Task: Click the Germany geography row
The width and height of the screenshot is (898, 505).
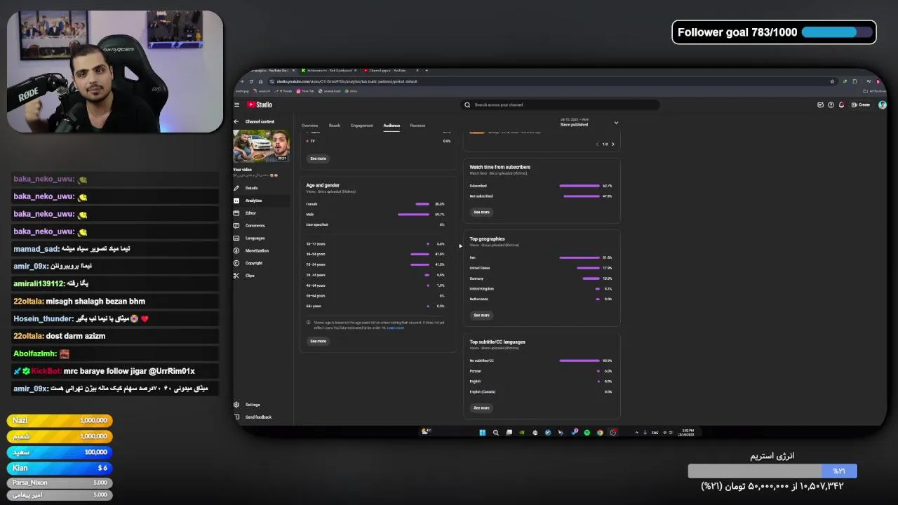Action: pyautogui.click(x=541, y=278)
